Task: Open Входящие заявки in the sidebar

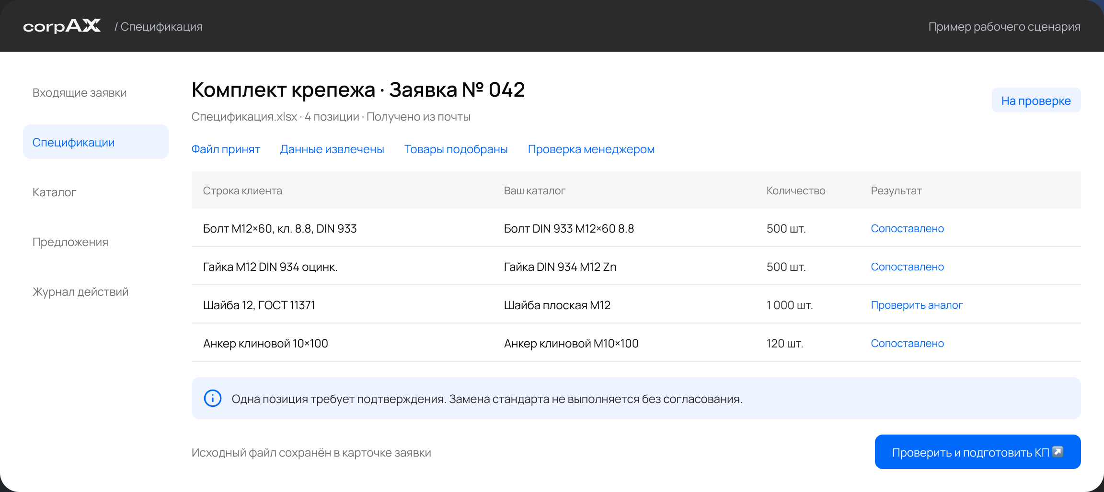Action: coord(80,93)
